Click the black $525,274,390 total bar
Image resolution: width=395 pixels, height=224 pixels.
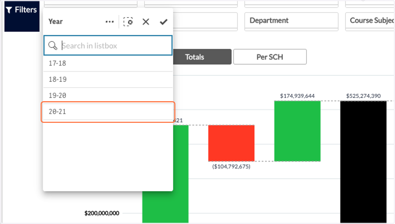coord(363,162)
